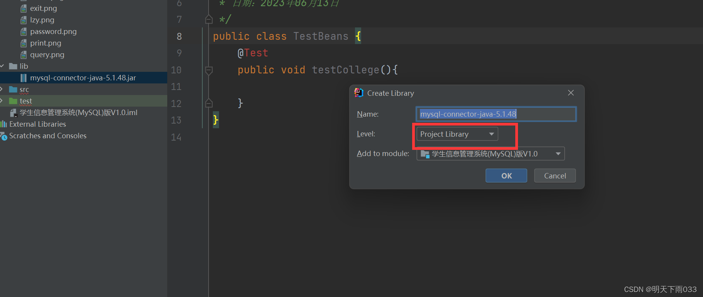Click line number 14 in gutter
The height and width of the screenshot is (297, 703).
click(176, 137)
